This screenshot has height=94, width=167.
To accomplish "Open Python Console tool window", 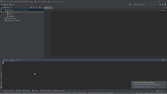I will click(x=59, y=91).
